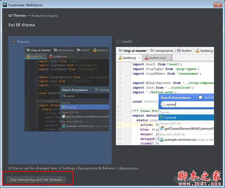The width and height of the screenshot is (225, 188).
Task: Click the components breadcrumb in IntelliJ preview
Action: coord(164,51)
